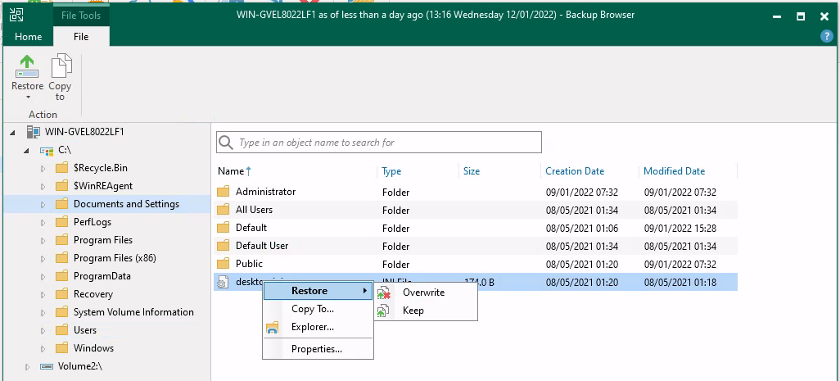Open Properties... from context menu
Screen dimensions: 840x381
(x=317, y=349)
